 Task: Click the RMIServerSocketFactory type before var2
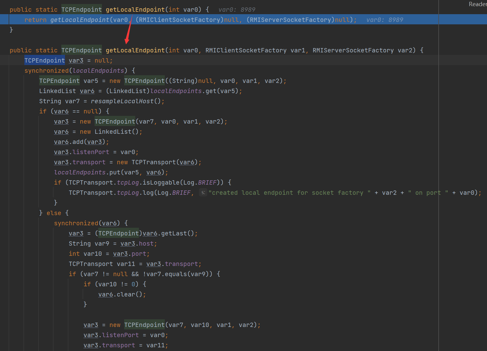[x=353, y=50]
